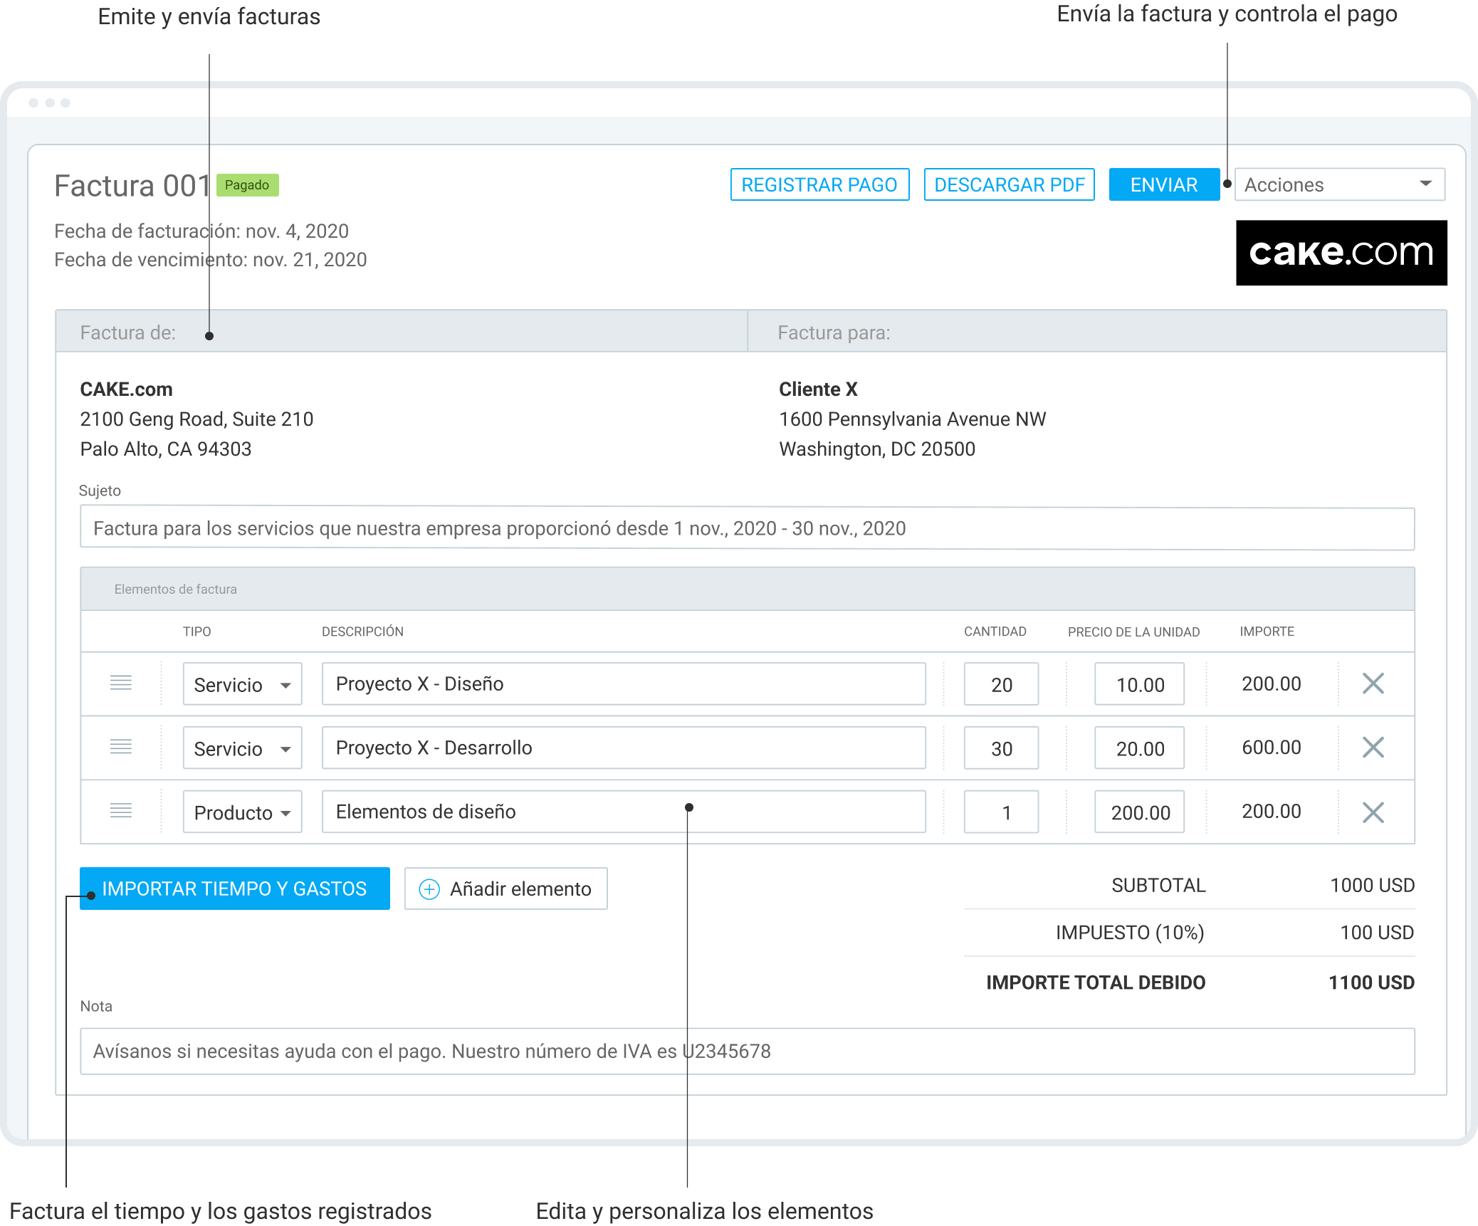Click 'Palo Alto, CA 94303' text
This screenshot has height=1226, width=1478.
[x=166, y=449]
